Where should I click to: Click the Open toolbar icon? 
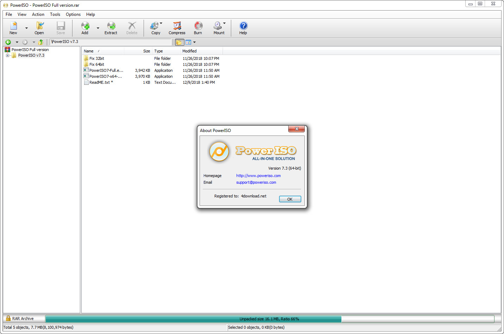(39, 28)
